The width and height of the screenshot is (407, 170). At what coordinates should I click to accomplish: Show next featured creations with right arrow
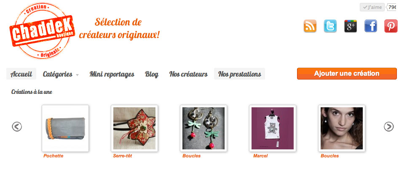coord(389,127)
